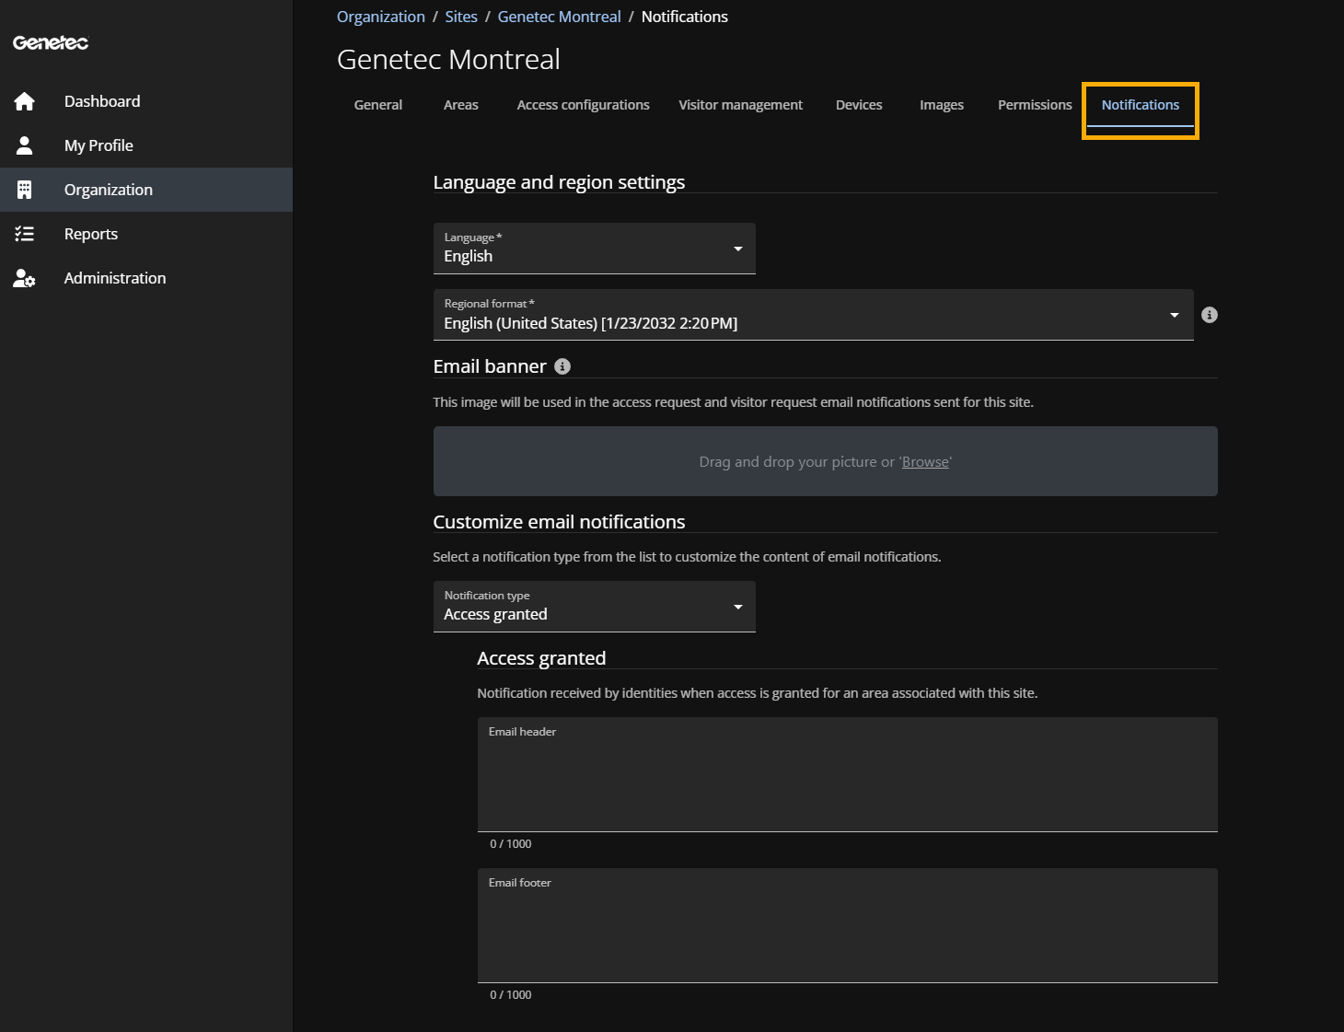This screenshot has width=1344, height=1032.
Task: Open the Language dropdown
Action: click(594, 249)
